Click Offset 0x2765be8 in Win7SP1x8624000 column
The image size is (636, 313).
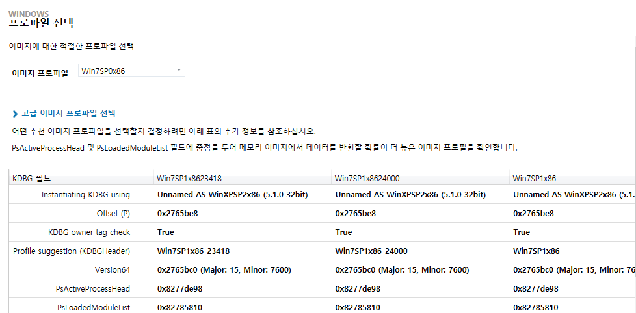pyautogui.click(x=356, y=214)
